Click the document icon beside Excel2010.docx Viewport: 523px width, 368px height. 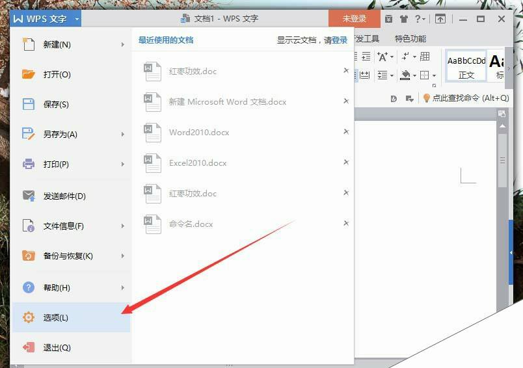coord(152,163)
